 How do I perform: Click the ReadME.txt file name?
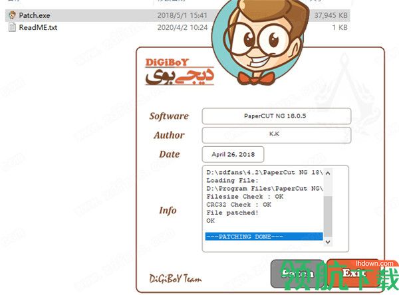coord(38,27)
